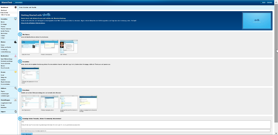Image resolution: width=278 pixels, height=135 pixels.
Task: Open the Kategorien link
Action: [4, 78]
